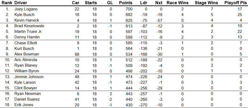Select the Playoff Pts column header
Viewport: 248px width, 108px height.
click(x=236, y=3)
